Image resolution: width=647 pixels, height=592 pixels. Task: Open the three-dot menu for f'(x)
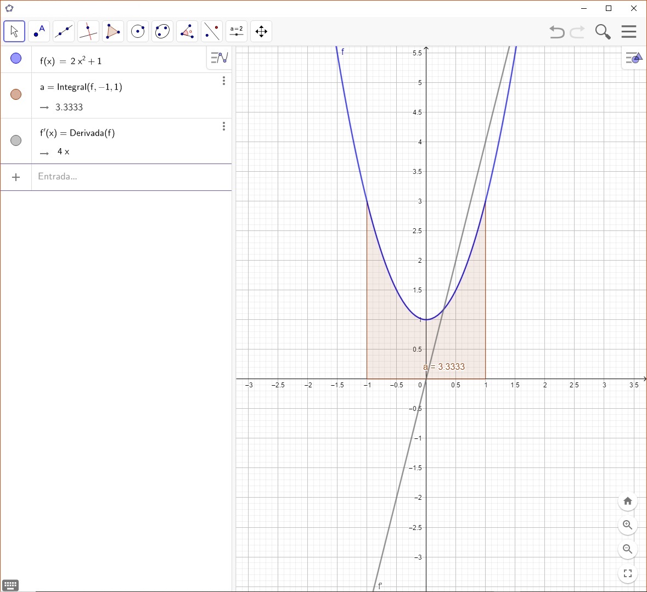(x=224, y=126)
